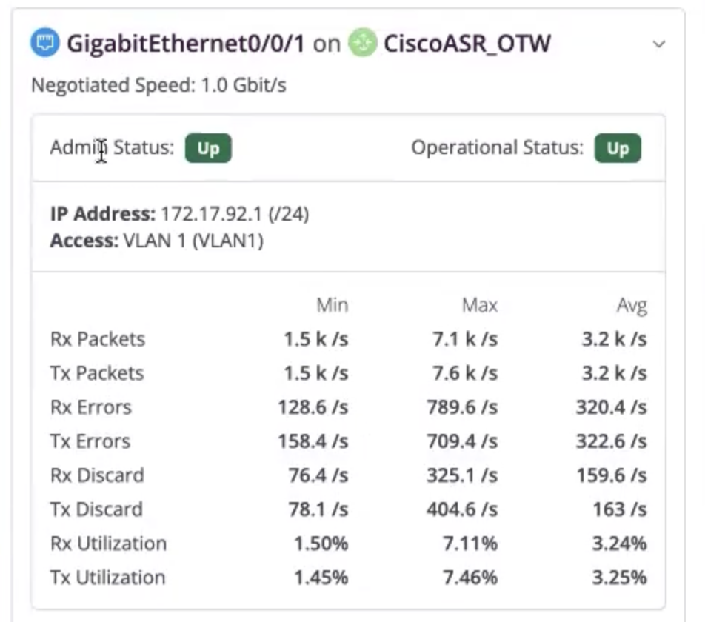Open the CiscoASR_OTW device link
The width and height of the screenshot is (705, 622).
[467, 43]
